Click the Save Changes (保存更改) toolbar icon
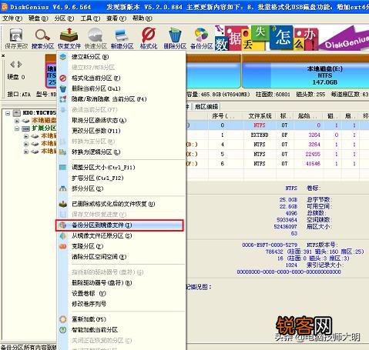Screen dimensions: 369x350 pyautogui.click(x=16, y=38)
